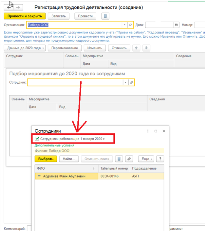Go forward with the right arrow button
The image size is (209, 232).
point(18,7)
